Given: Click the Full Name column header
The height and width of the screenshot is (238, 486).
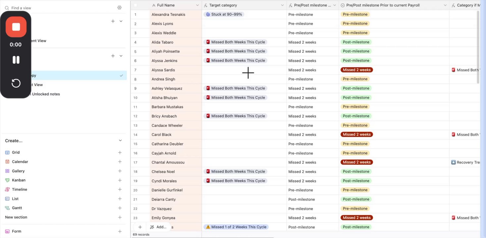Looking at the screenshot, I should pyautogui.click(x=176, y=5).
